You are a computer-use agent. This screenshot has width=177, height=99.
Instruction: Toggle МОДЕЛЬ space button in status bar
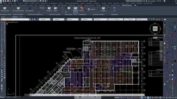coord(117,98)
